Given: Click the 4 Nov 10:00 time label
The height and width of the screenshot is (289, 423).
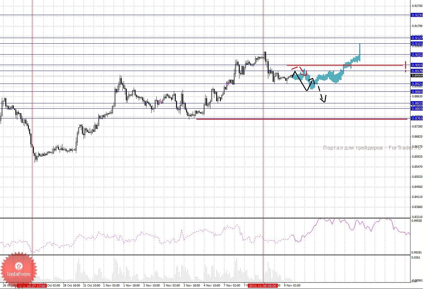Looking at the screenshot, I should (212, 286).
